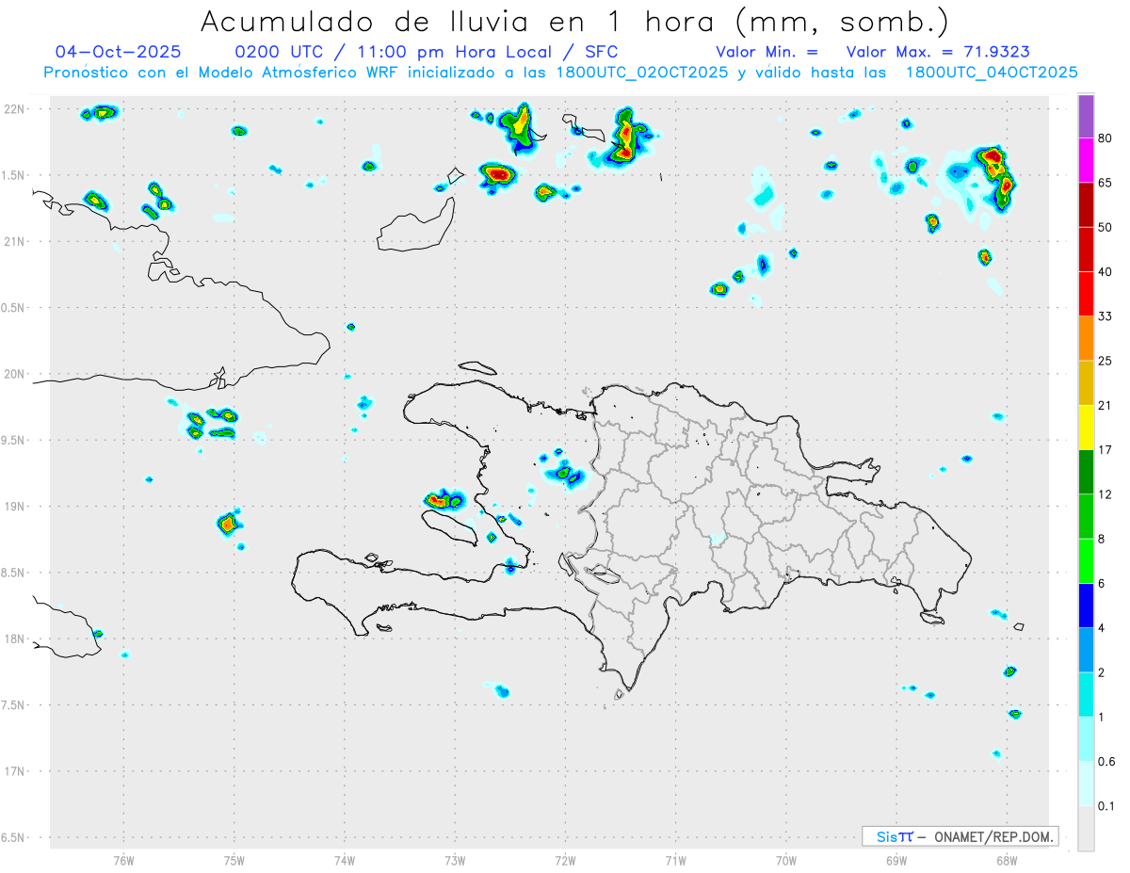
Task: Pick the bright red swatch between 33 and 40
Action: click(1086, 294)
